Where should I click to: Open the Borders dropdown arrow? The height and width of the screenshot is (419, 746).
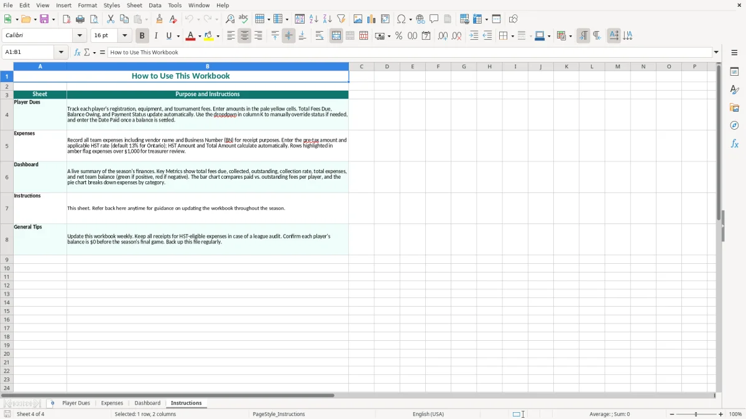[x=512, y=36]
